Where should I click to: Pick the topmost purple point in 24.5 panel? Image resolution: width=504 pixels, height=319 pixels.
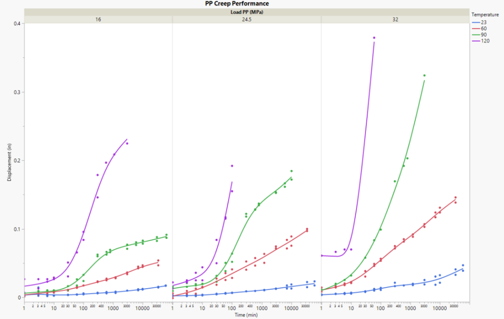pos(232,166)
